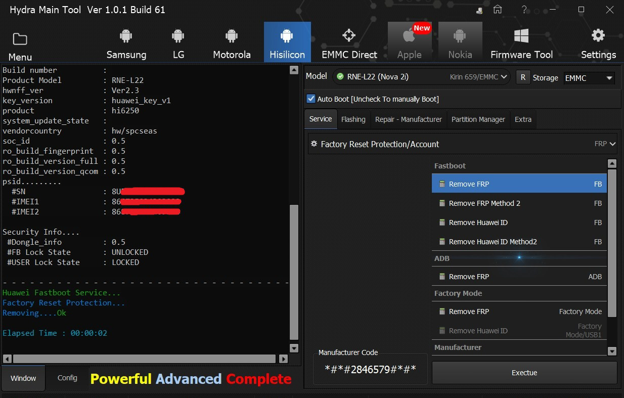
Task: Open the Firmware Tool Windows icon
Action: click(521, 35)
